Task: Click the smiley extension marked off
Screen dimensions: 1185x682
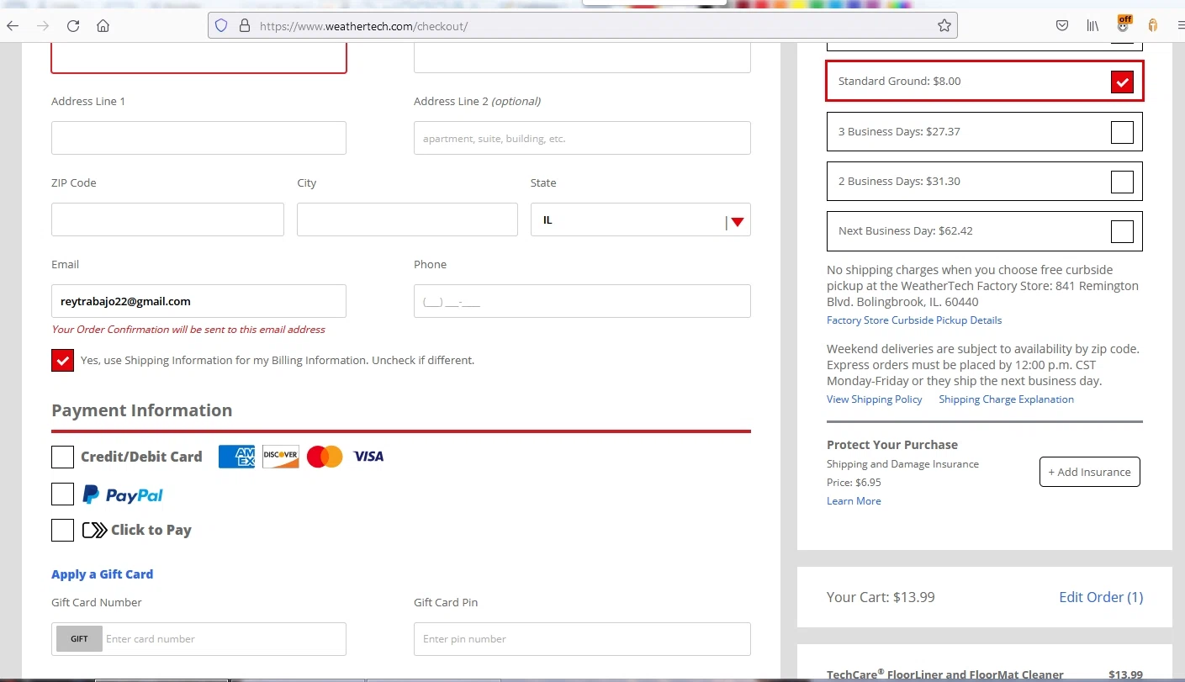Action: (x=1124, y=24)
